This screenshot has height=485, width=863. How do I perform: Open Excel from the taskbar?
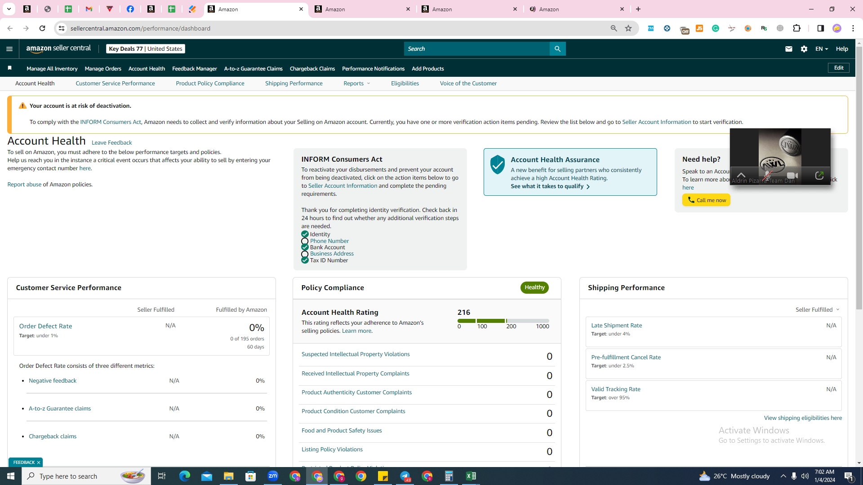471,476
